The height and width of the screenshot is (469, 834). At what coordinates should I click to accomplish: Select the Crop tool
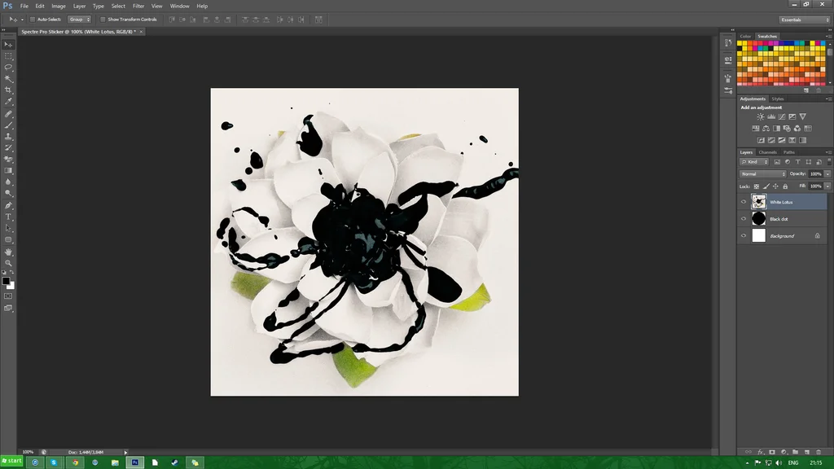click(x=8, y=90)
